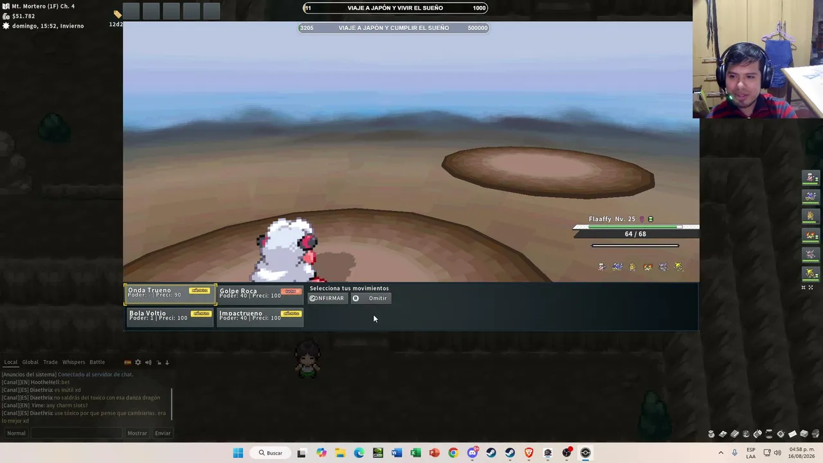Focus the chat message input field
The height and width of the screenshot is (463, 823).
(x=77, y=433)
